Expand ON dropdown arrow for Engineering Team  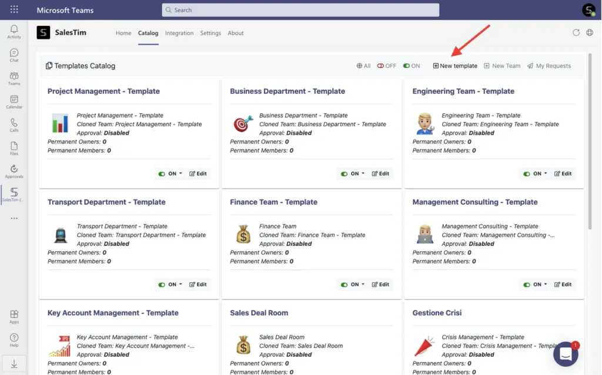coord(545,173)
